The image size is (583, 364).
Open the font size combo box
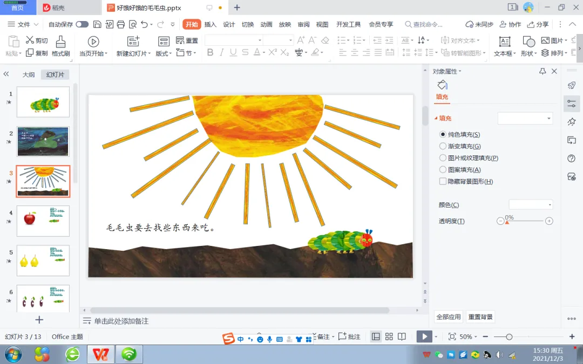pyautogui.click(x=279, y=40)
